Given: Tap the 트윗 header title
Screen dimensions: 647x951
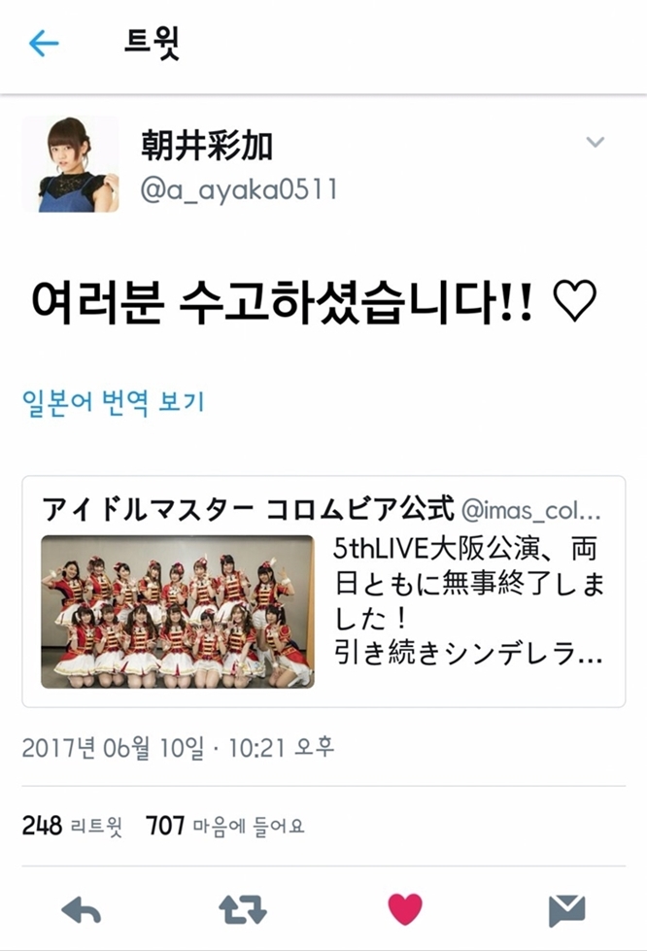Looking at the screenshot, I should 153,43.
